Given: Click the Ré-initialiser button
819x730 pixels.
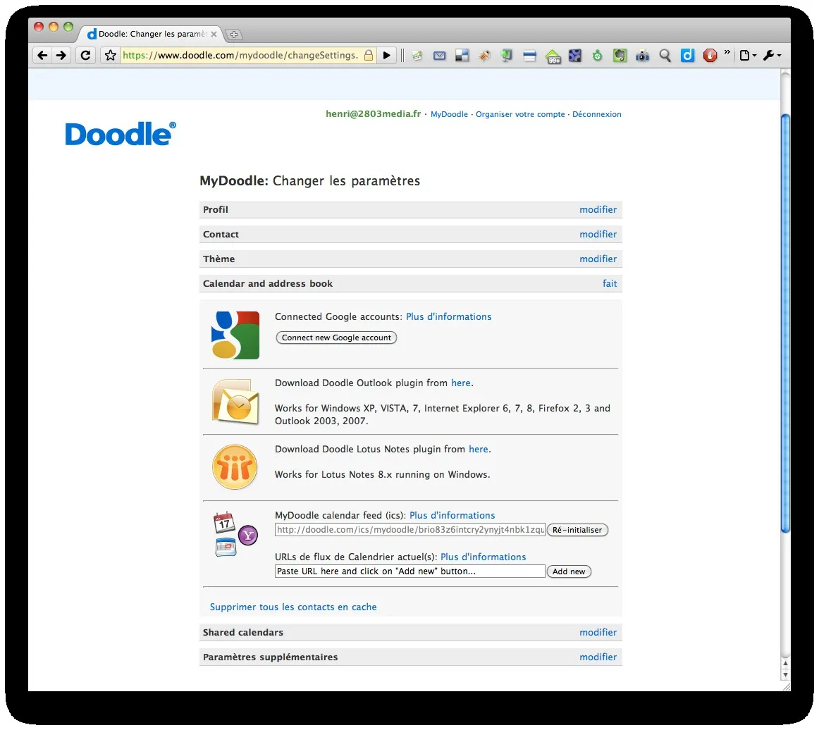Looking at the screenshot, I should 577,530.
